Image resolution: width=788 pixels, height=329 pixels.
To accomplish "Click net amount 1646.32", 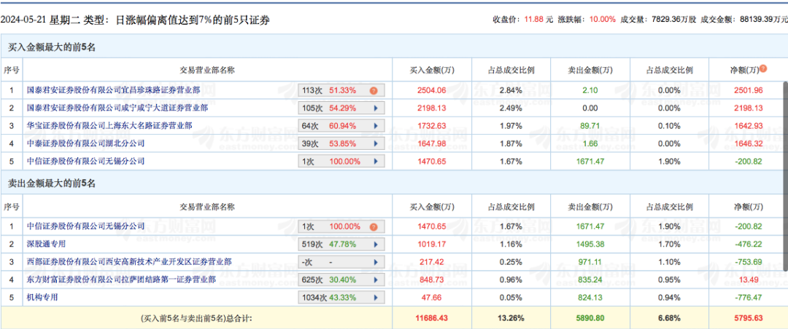I will [x=748, y=143].
